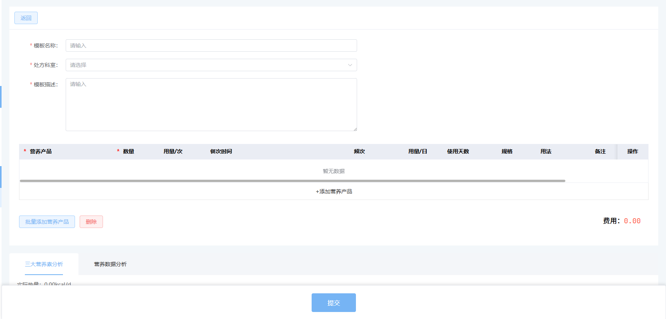Switch to the 三大营养素分析 tab
This screenshot has width=666, height=319.
44,264
